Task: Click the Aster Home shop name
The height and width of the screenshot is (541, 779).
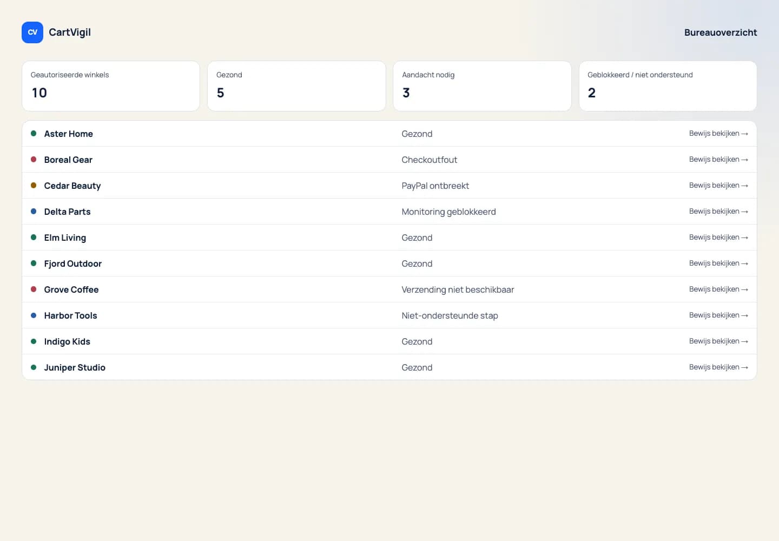Action: (69, 134)
